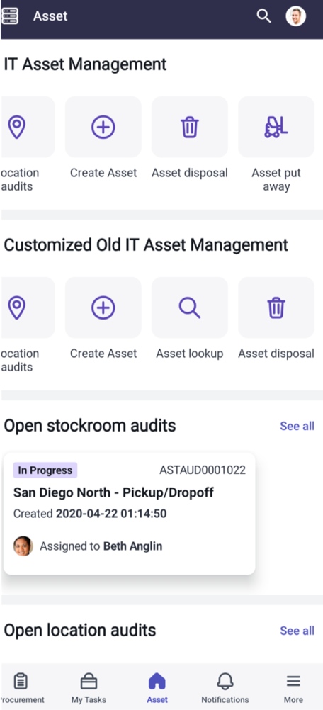The width and height of the screenshot is (323, 710).
Task: Tap Beth Anglin's avatar photo
Action: point(23,546)
